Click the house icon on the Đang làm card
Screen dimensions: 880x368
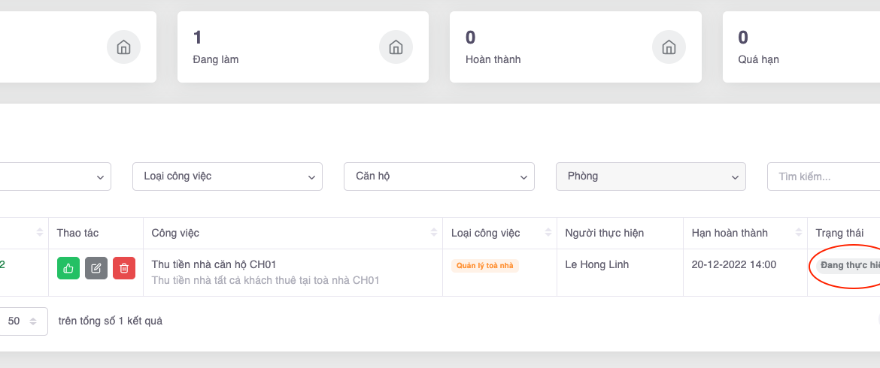(396, 47)
